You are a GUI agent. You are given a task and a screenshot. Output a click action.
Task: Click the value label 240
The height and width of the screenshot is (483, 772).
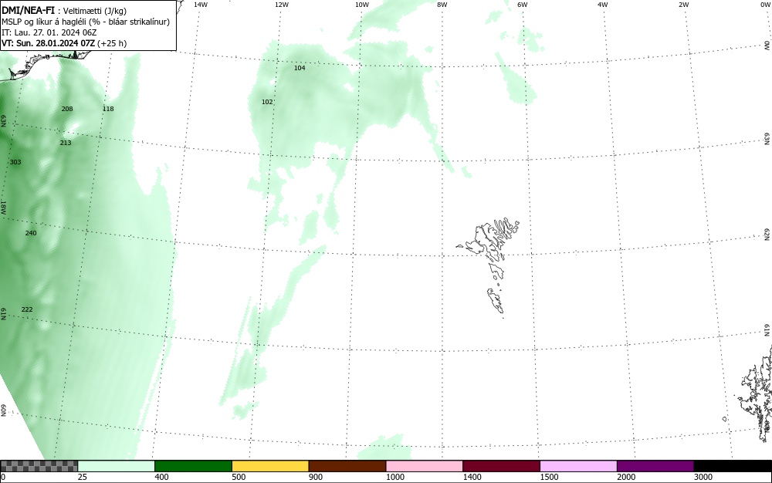[x=31, y=233]
